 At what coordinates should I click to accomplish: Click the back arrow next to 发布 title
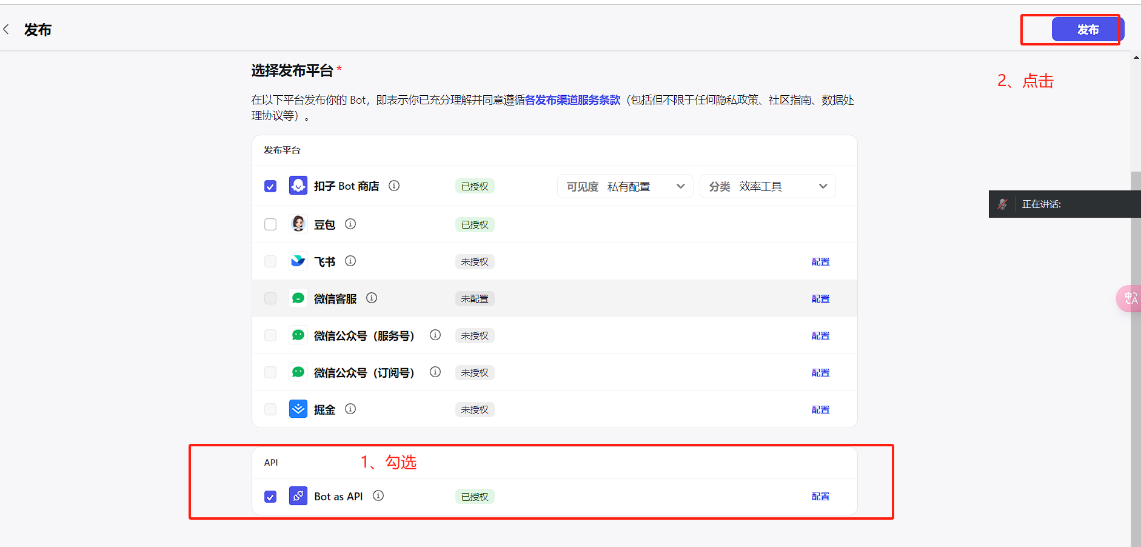point(6,29)
